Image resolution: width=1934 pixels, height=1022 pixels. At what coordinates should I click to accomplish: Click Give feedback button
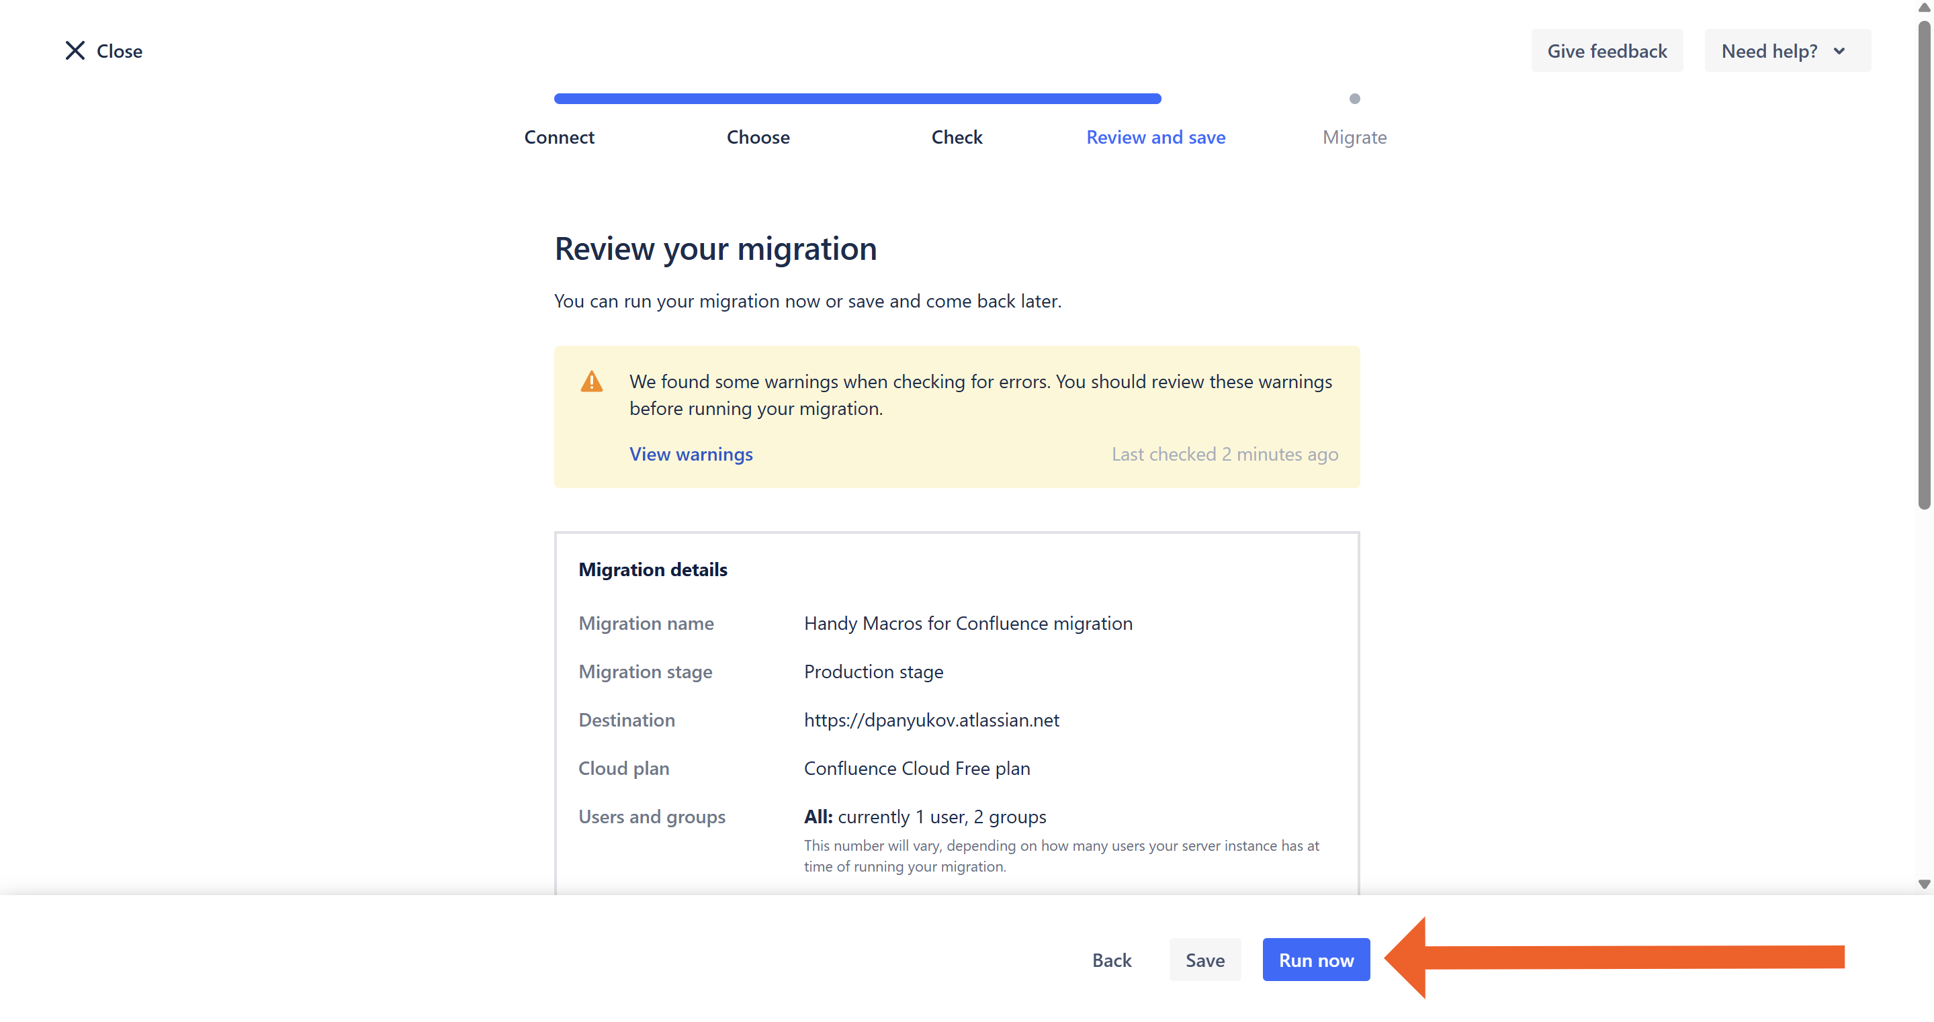(1606, 51)
